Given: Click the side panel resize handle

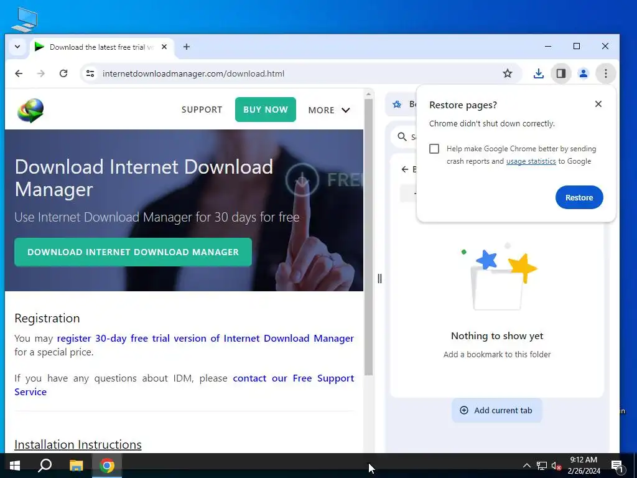Looking at the screenshot, I should coord(379,278).
